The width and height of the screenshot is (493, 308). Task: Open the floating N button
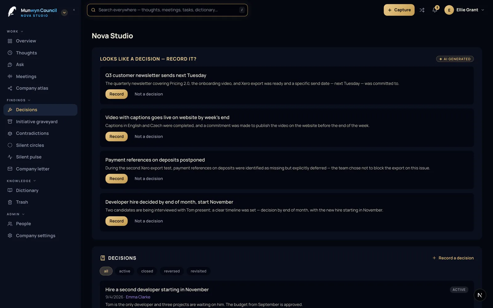point(480,295)
